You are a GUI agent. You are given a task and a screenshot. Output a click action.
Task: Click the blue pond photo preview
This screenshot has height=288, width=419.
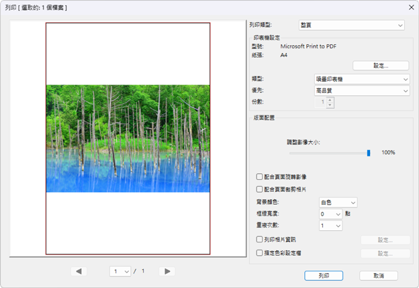(x=128, y=138)
